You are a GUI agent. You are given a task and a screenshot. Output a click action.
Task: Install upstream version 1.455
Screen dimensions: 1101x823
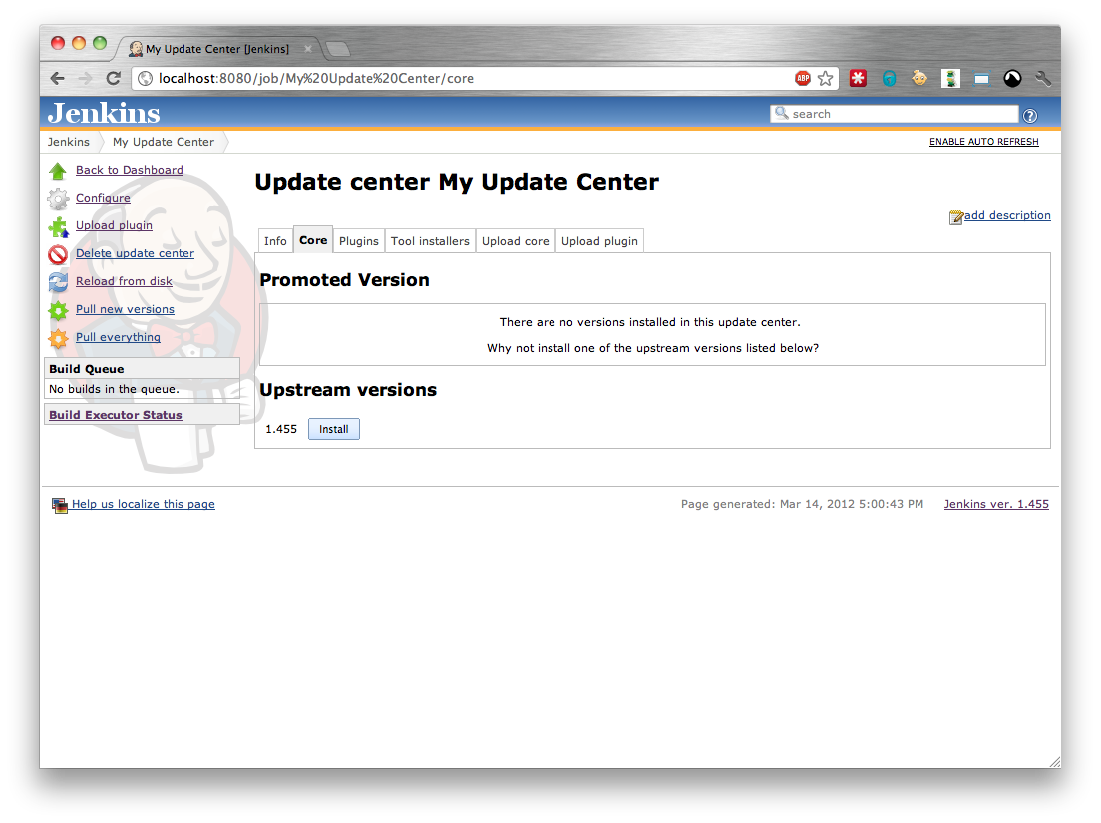click(333, 429)
